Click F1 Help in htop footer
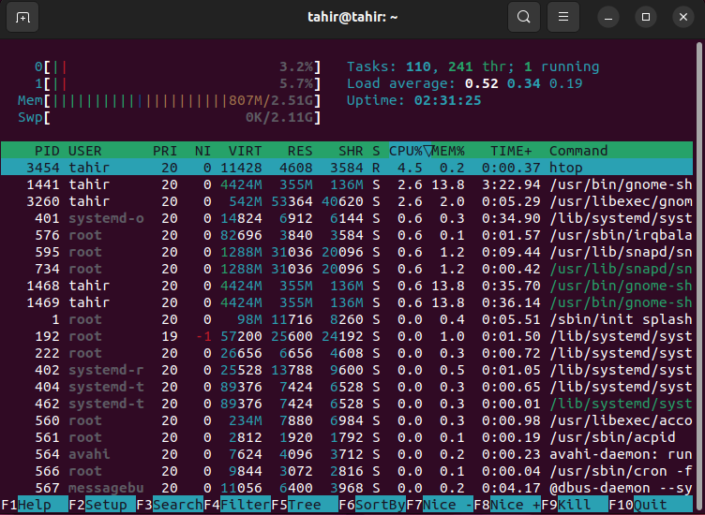 35,505
